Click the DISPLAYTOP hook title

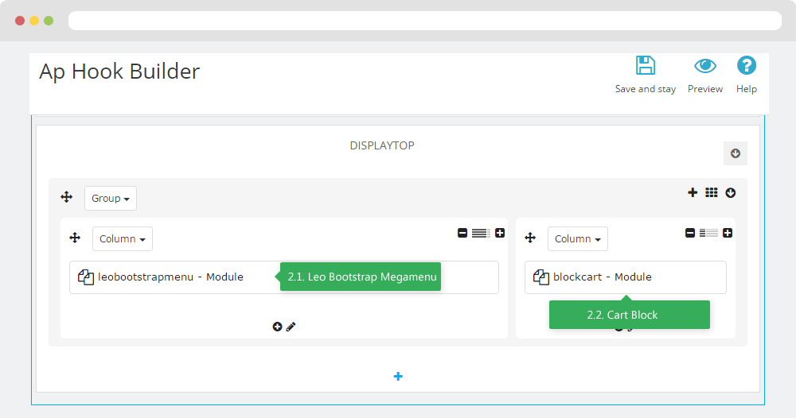point(382,145)
